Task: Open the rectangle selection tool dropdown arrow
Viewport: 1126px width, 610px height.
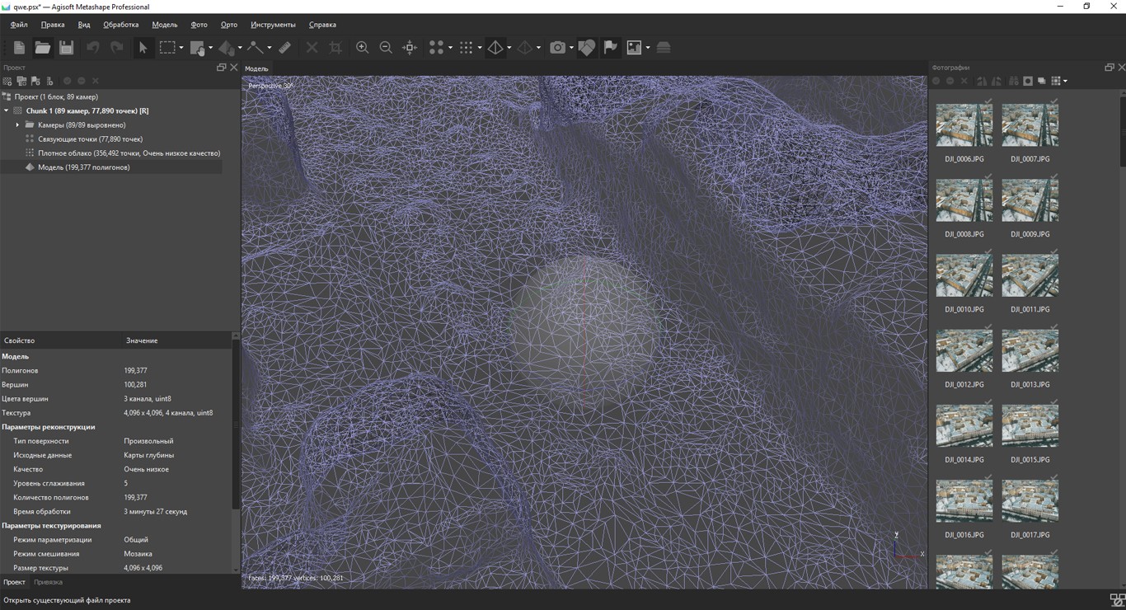Action: [x=181, y=48]
